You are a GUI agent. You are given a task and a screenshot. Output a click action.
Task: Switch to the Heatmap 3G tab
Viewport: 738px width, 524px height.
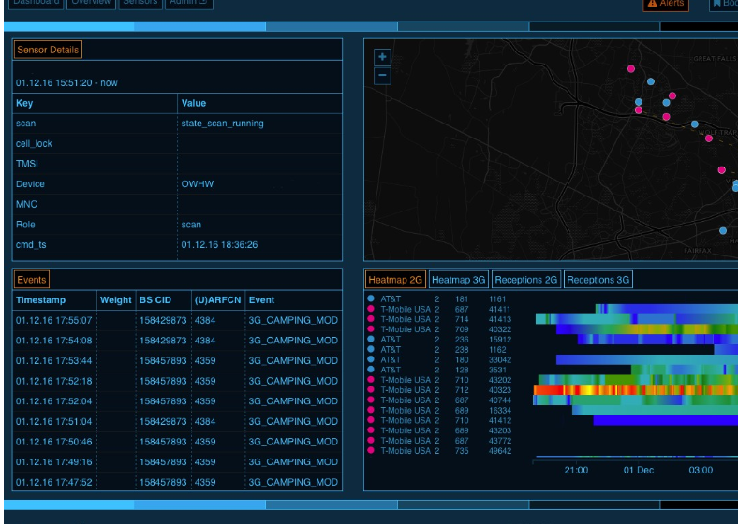click(459, 280)
